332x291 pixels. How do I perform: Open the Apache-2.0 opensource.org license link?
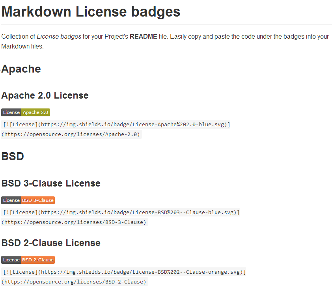(x=71, y=134)
